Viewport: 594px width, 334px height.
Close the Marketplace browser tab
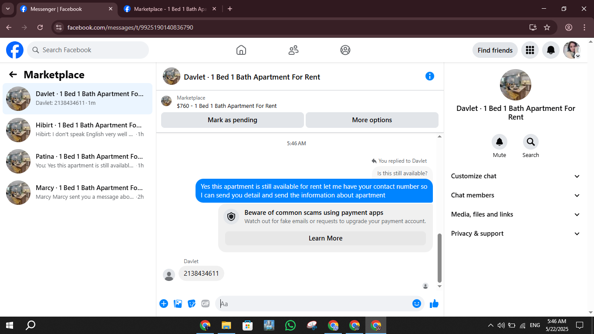214,9
